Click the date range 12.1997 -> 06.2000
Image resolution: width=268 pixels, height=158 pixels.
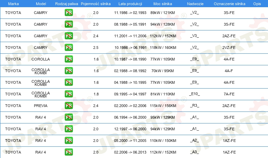[x=130, y=129]
